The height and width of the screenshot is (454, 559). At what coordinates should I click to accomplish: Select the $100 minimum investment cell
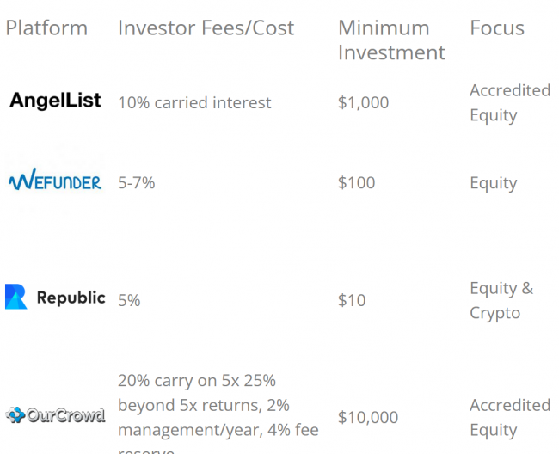click(357, 183)
